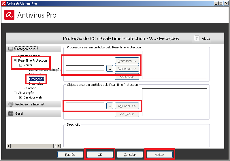Open the Geral section
This screenshot has width=230, height=161.
[x=19, y=113]
